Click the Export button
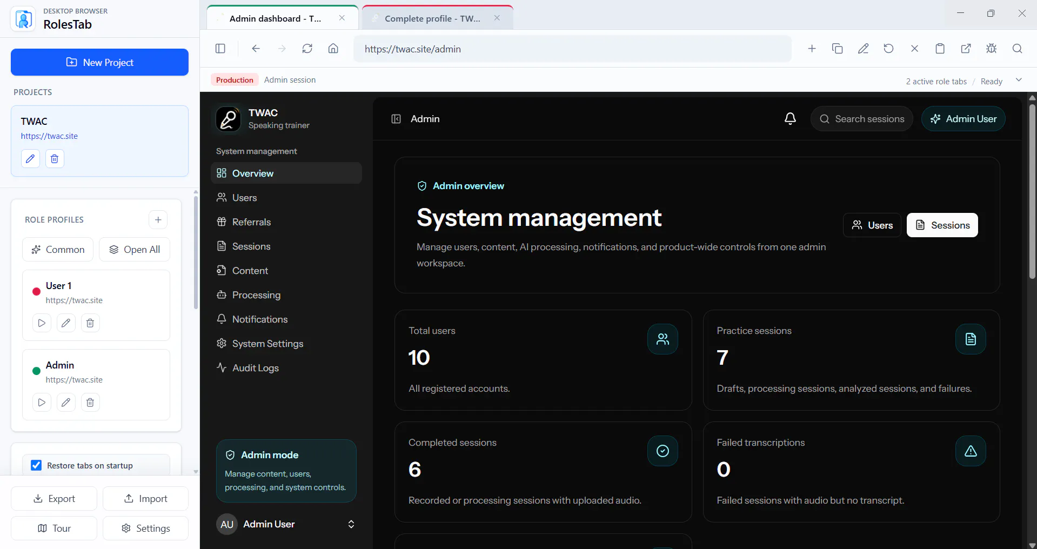 [54, 498]
